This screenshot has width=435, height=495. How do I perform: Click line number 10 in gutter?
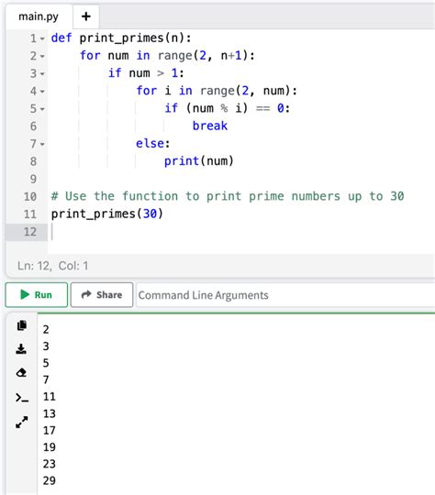click(x=30, y=197)
